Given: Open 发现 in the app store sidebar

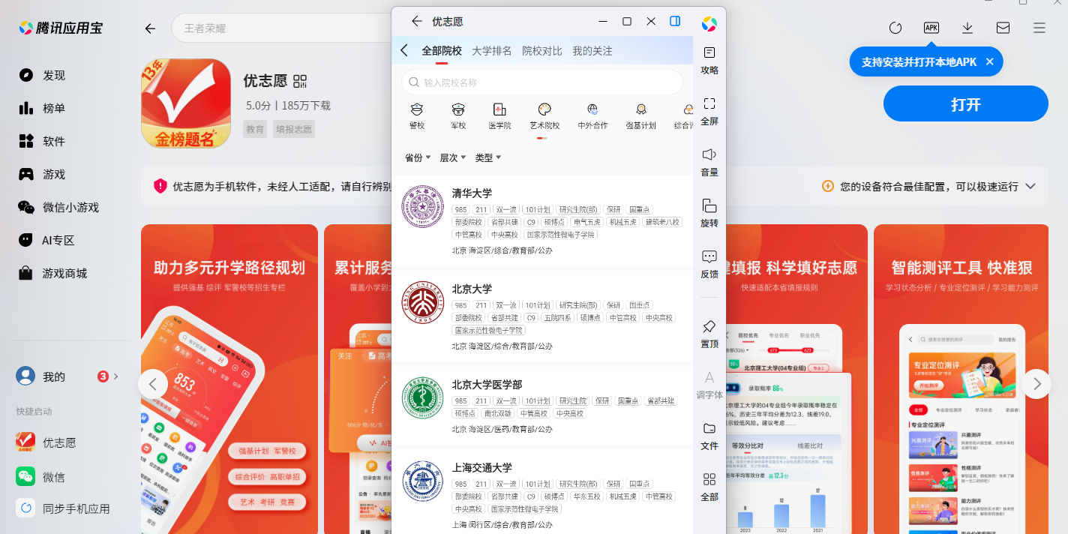Looking at the screenshot, I should coord(54,75).
